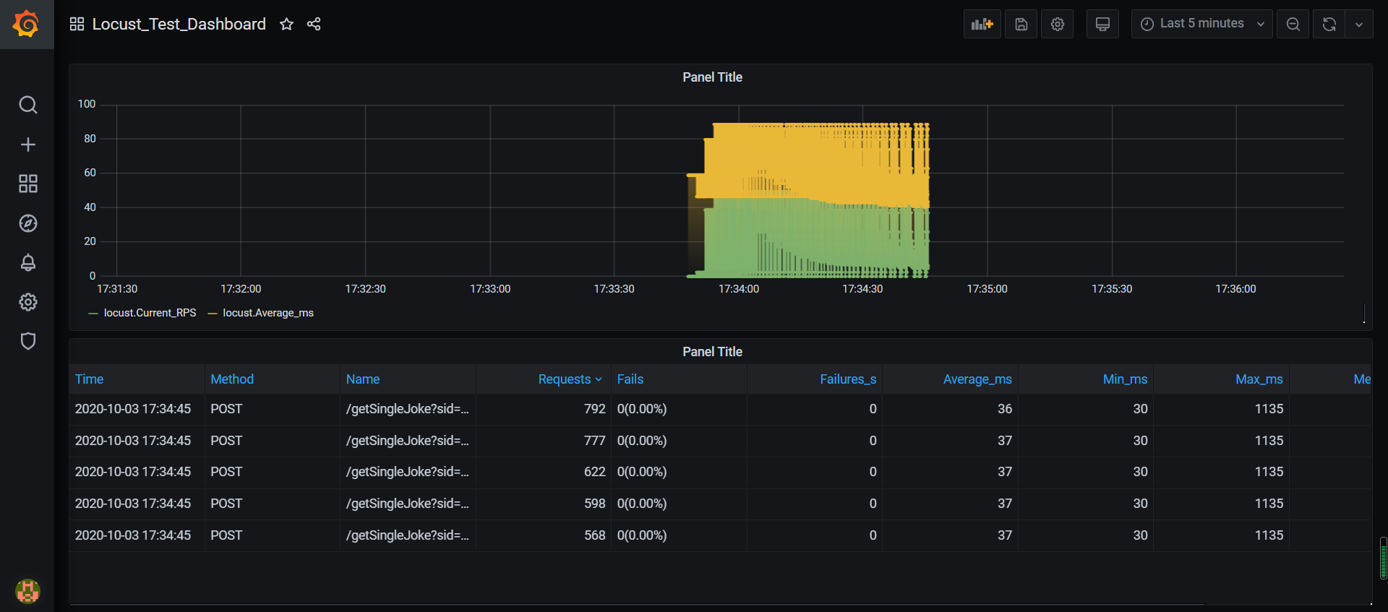Sort the table by the Fails column
This screenshot has height=612, width=1388.
pos(630,379)
